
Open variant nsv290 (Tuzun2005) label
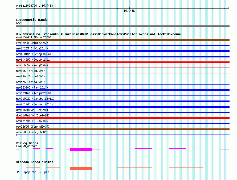point(30,76)
